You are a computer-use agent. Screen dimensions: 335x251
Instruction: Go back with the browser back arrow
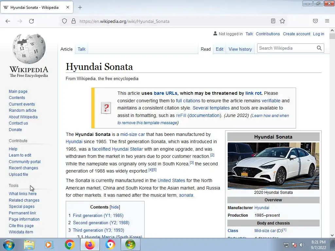coord(8,21)
